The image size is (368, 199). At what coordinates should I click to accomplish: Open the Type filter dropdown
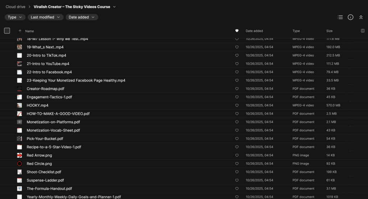tap(15, 17)
